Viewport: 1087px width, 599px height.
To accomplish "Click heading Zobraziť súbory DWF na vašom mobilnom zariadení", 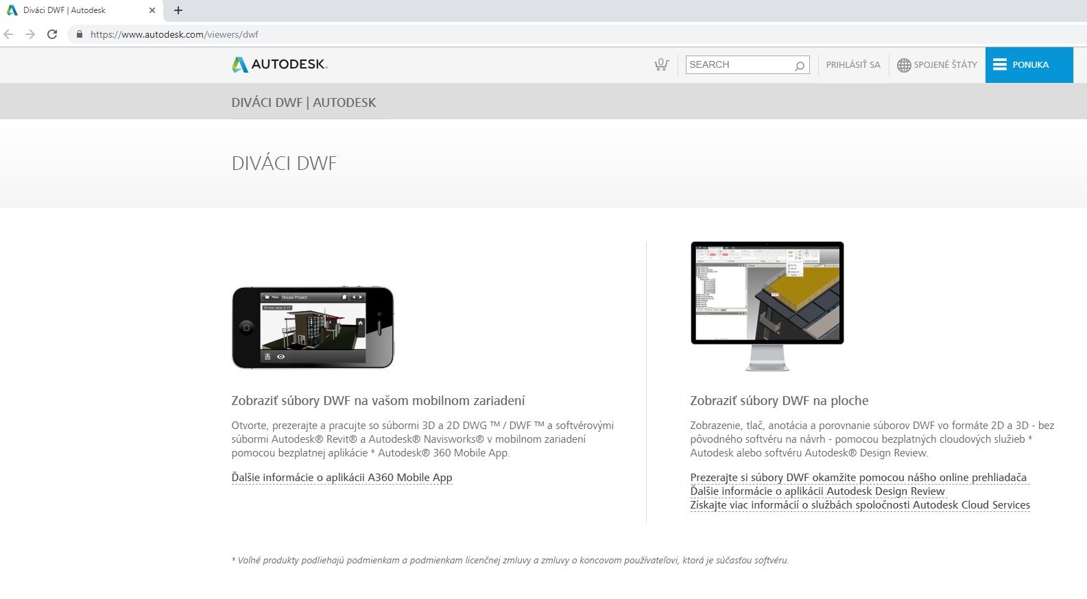I will (378, 401).
